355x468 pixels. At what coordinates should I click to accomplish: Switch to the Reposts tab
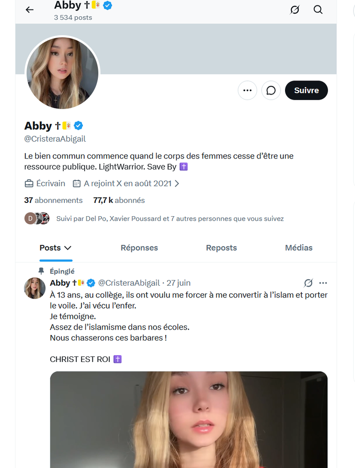221,248
